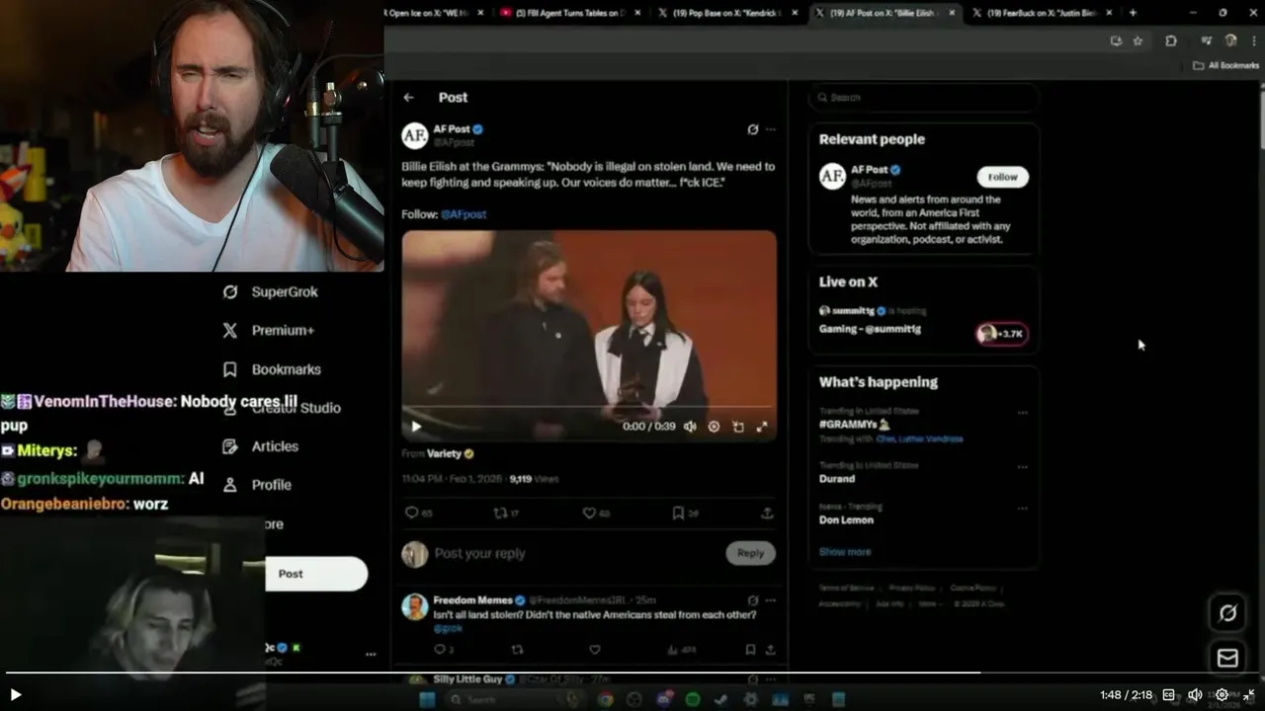Screen dimensions: 1265x711
Task: Open the summit1g live Gaming broadcast
Action: [x=870, y=329]
